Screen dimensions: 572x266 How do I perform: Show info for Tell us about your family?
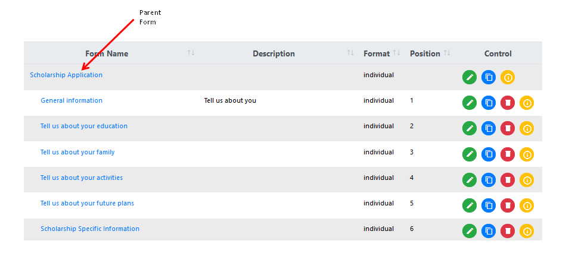pyautogui.click(x=526, y=154)
